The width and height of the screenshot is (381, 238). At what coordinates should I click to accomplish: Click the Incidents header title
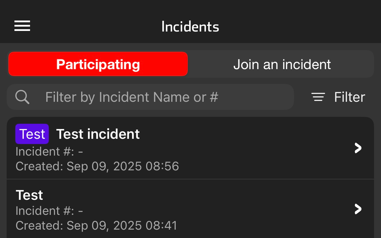190,27
